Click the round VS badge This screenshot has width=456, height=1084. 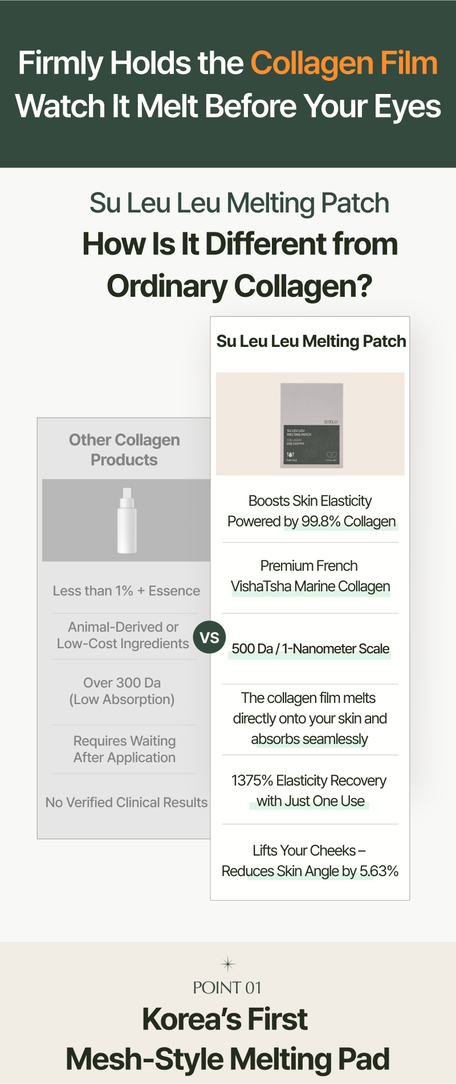point(210,637)
